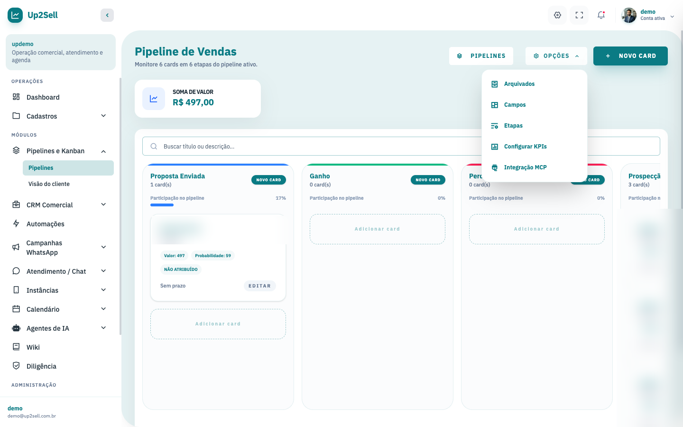Image resolution: width=683 pixels, height=427 pixels.
Task: Close the OPÇÕES dropdown button
Action: (556, 56)
